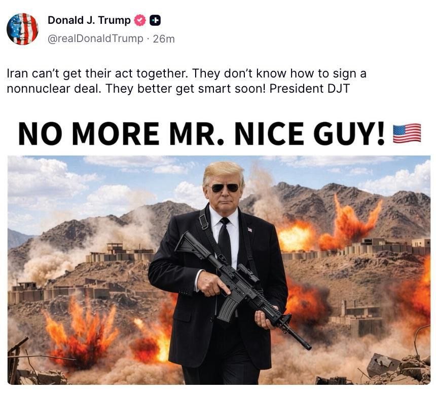The image size is (436, 395).
Task: Click the sunglasses in the image
Action: 225,188
